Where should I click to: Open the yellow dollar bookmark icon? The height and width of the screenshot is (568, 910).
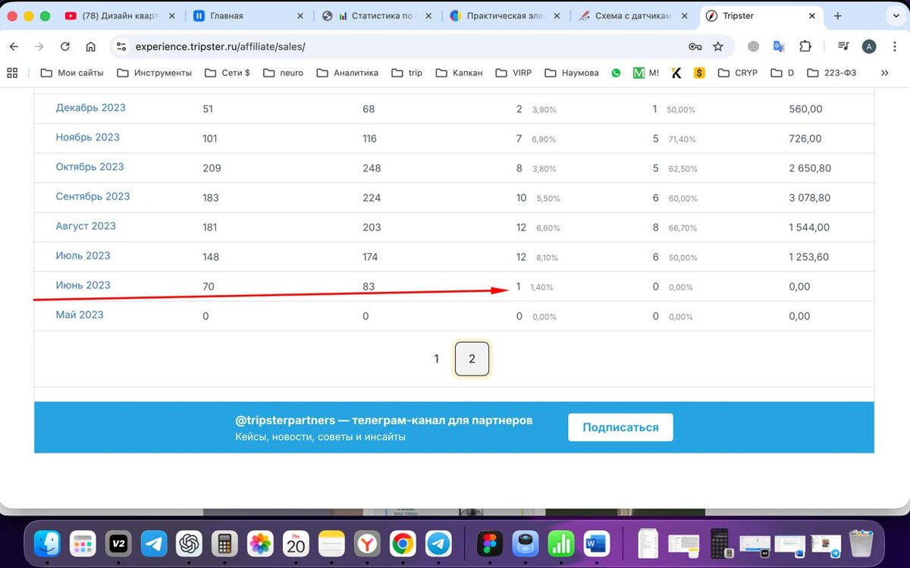699,73
